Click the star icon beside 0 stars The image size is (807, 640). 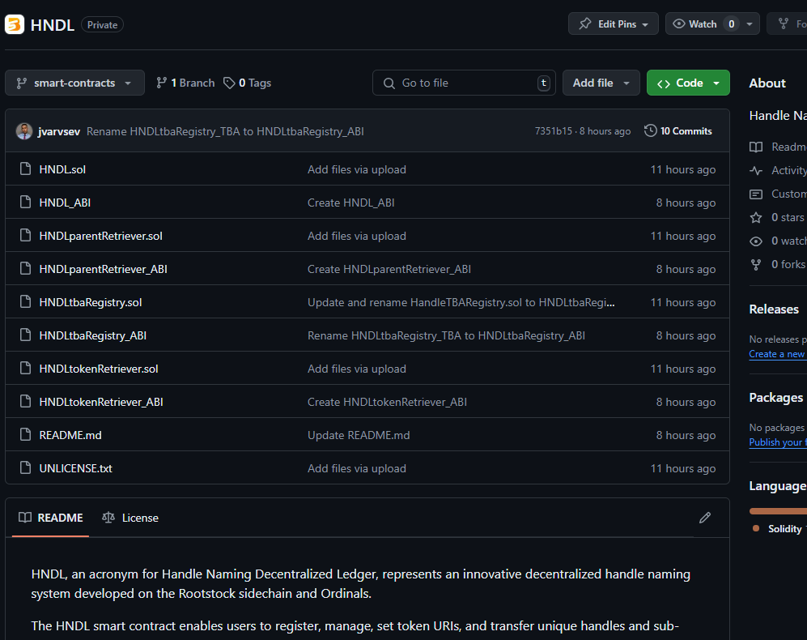(756, 217)
